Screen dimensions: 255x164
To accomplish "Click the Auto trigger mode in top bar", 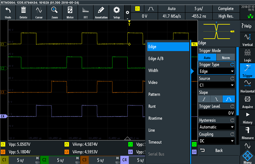I will click(171, 9).
